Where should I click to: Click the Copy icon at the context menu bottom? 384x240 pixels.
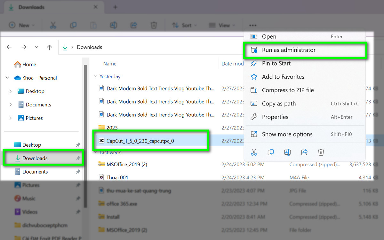271,152
